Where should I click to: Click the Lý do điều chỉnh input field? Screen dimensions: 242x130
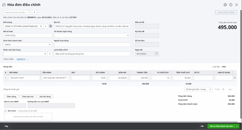coord(92,54)
